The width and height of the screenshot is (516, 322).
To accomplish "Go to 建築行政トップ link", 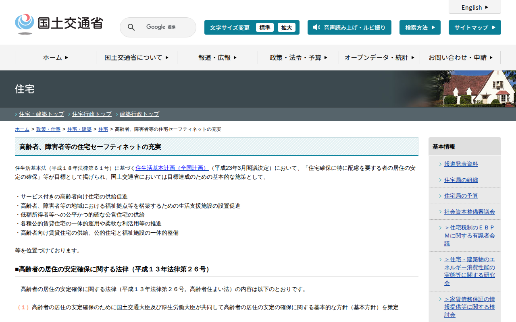I will pos(139,114).
